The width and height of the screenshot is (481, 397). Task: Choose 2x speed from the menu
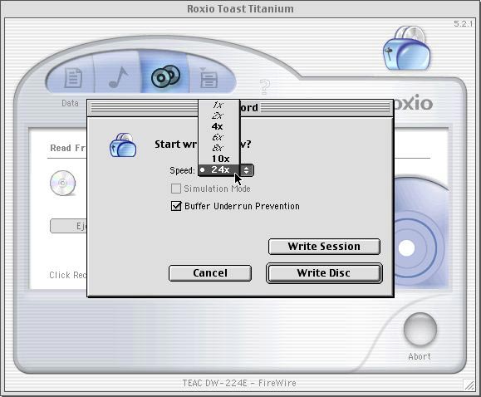click(x=218, y=115)
